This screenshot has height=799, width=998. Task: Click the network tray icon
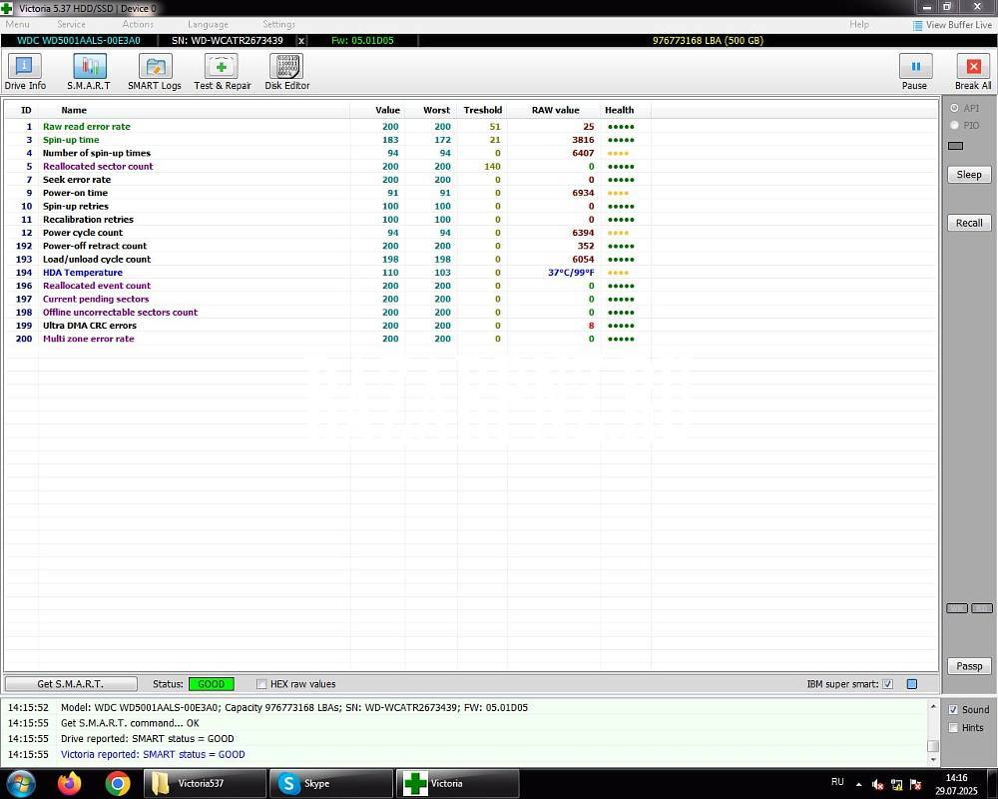[897, 784]
